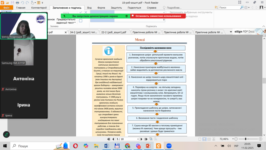Switch to the Форма ribbon tab

coord(101,8)
